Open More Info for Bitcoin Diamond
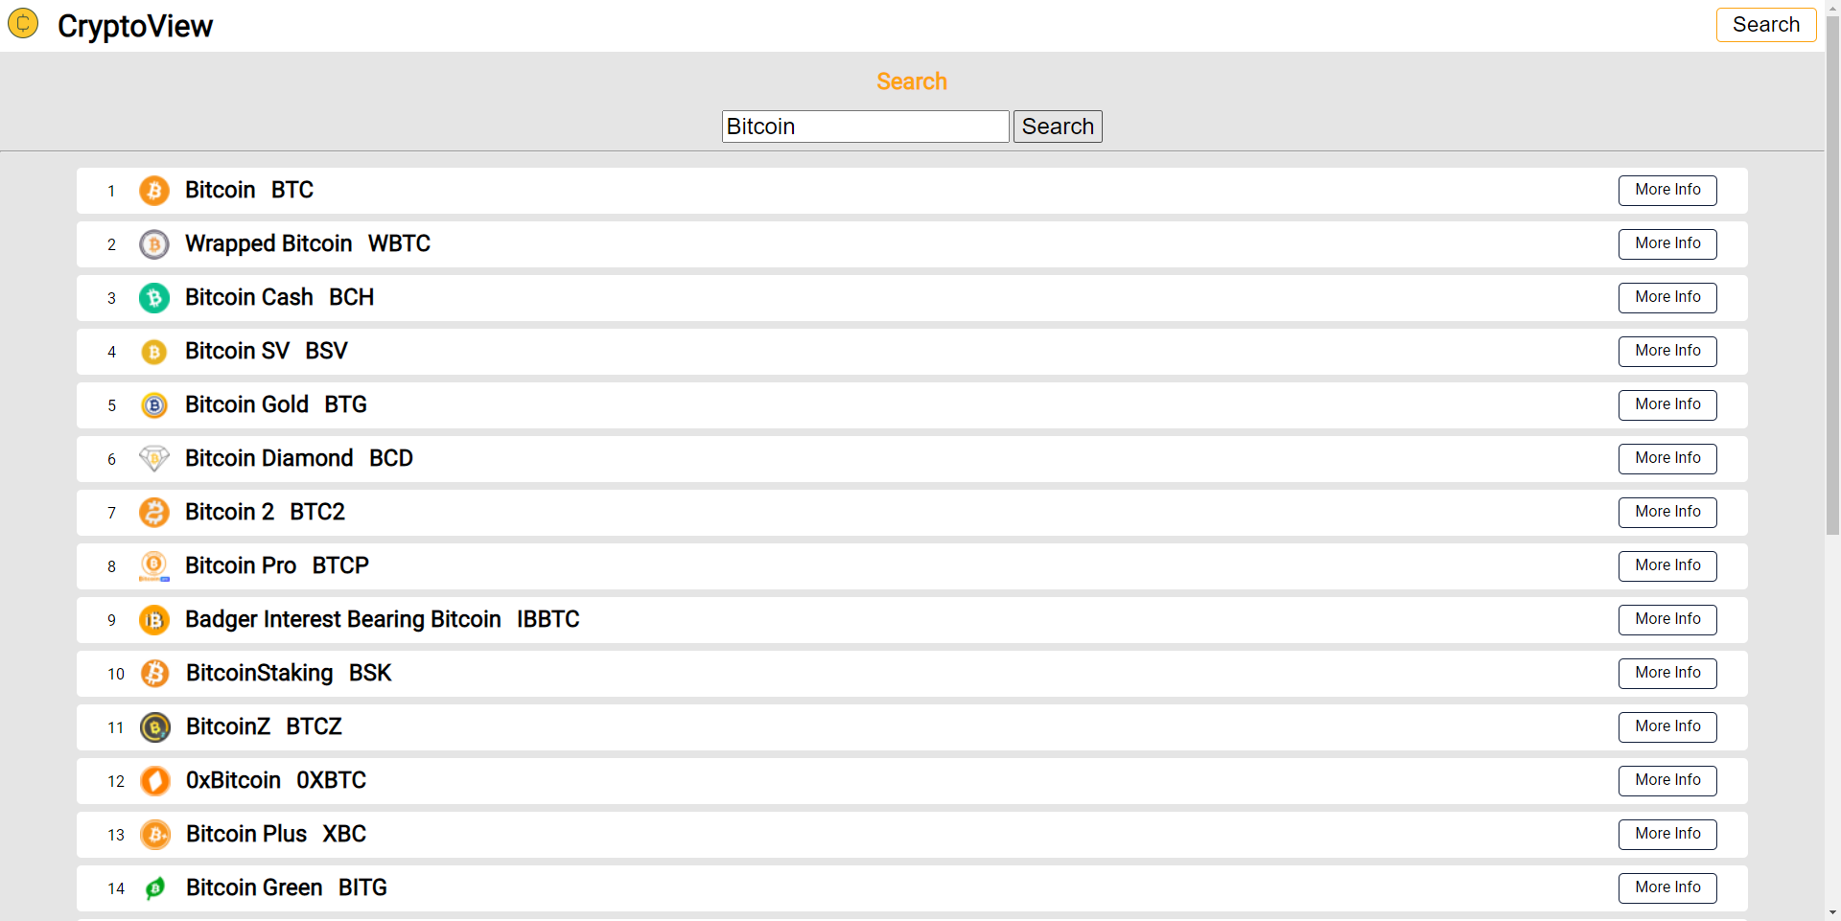 point(1667,458)
